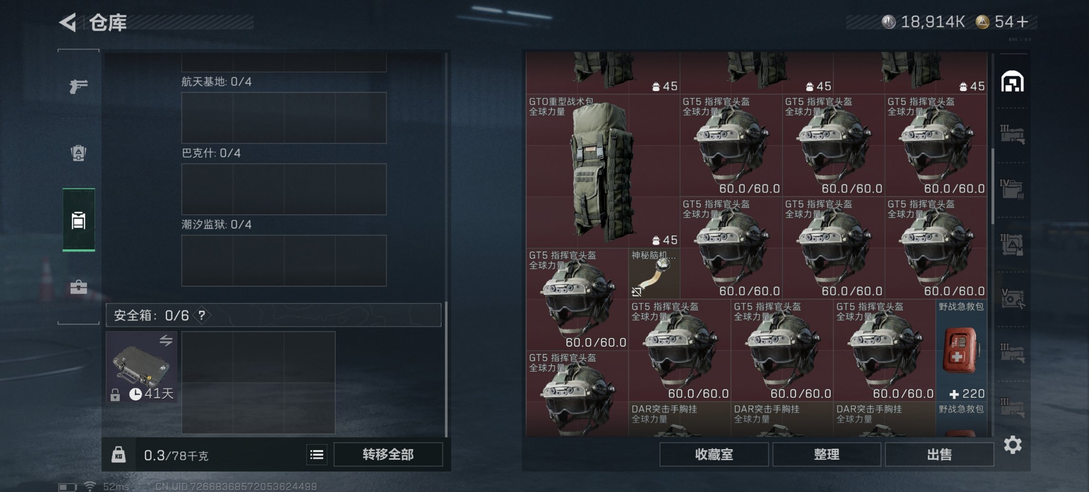Viewport: 1089px width, 492px height.
Task: Go back using the arrow beside 仓库
Action: [68, 22]
